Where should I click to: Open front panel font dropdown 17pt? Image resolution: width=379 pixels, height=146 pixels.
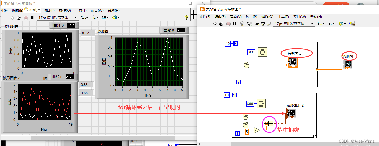tap(58, 18)
